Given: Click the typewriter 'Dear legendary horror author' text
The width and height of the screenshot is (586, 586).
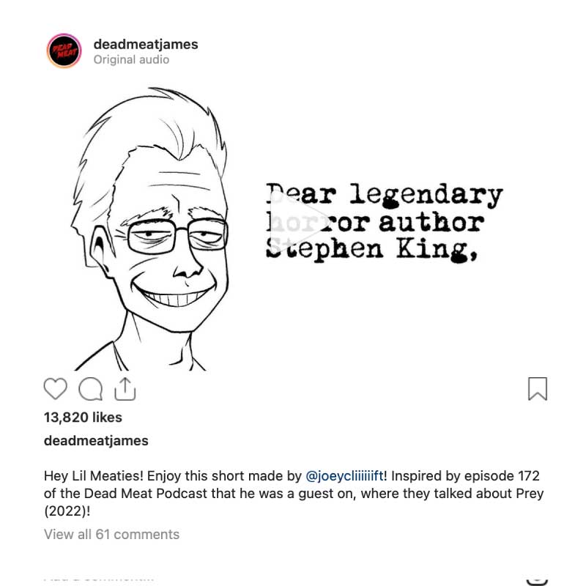Looking at the screenshot, I should point(384,209).
